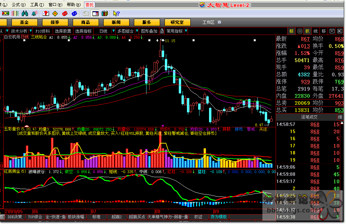The height and width of the screenshot is (224, 346).
Task: Switch to the 板块涨幅 tab
Action: 76,217
